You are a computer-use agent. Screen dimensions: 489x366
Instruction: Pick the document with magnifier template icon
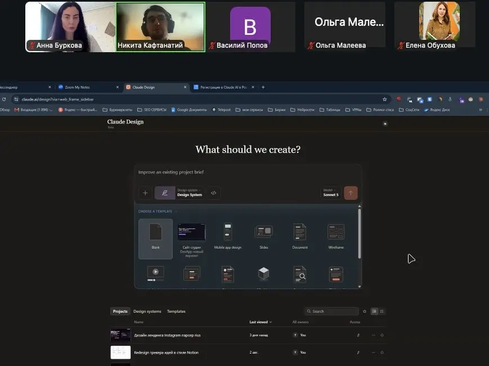(x=300, y=274)
